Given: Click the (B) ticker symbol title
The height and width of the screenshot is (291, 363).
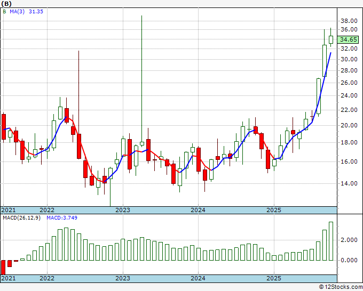Looking at the screenshot, I should [x=6, y=3].
